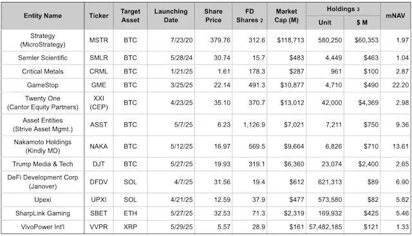Select the XXI (CEP) ticker cell

[98, 103]
